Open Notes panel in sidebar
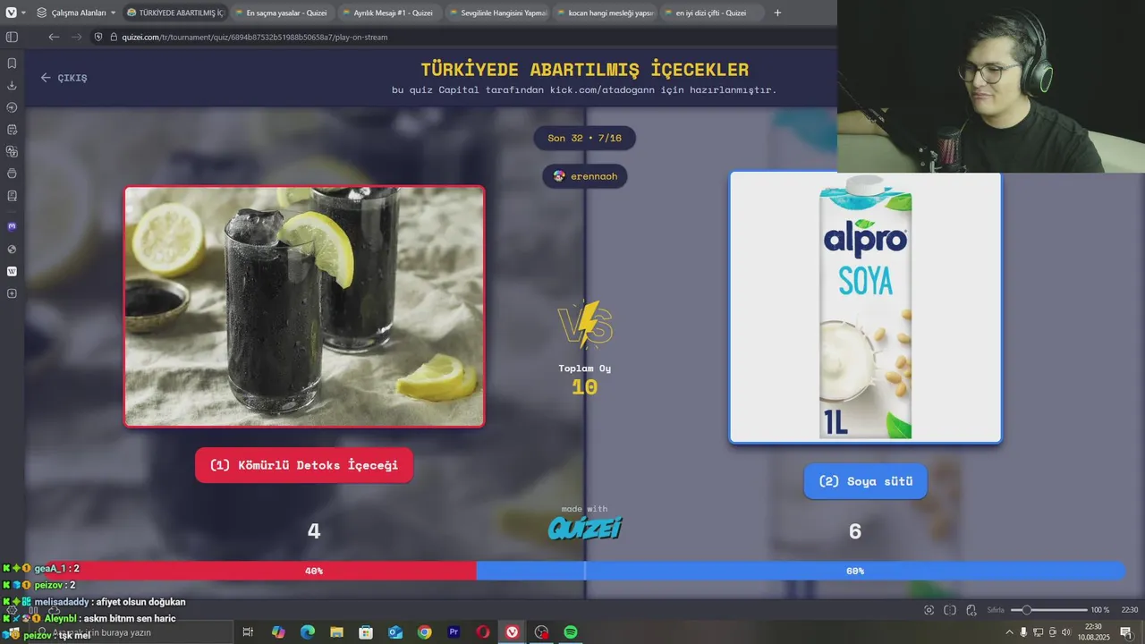1145x644 pixels. (x=12, y=130)
